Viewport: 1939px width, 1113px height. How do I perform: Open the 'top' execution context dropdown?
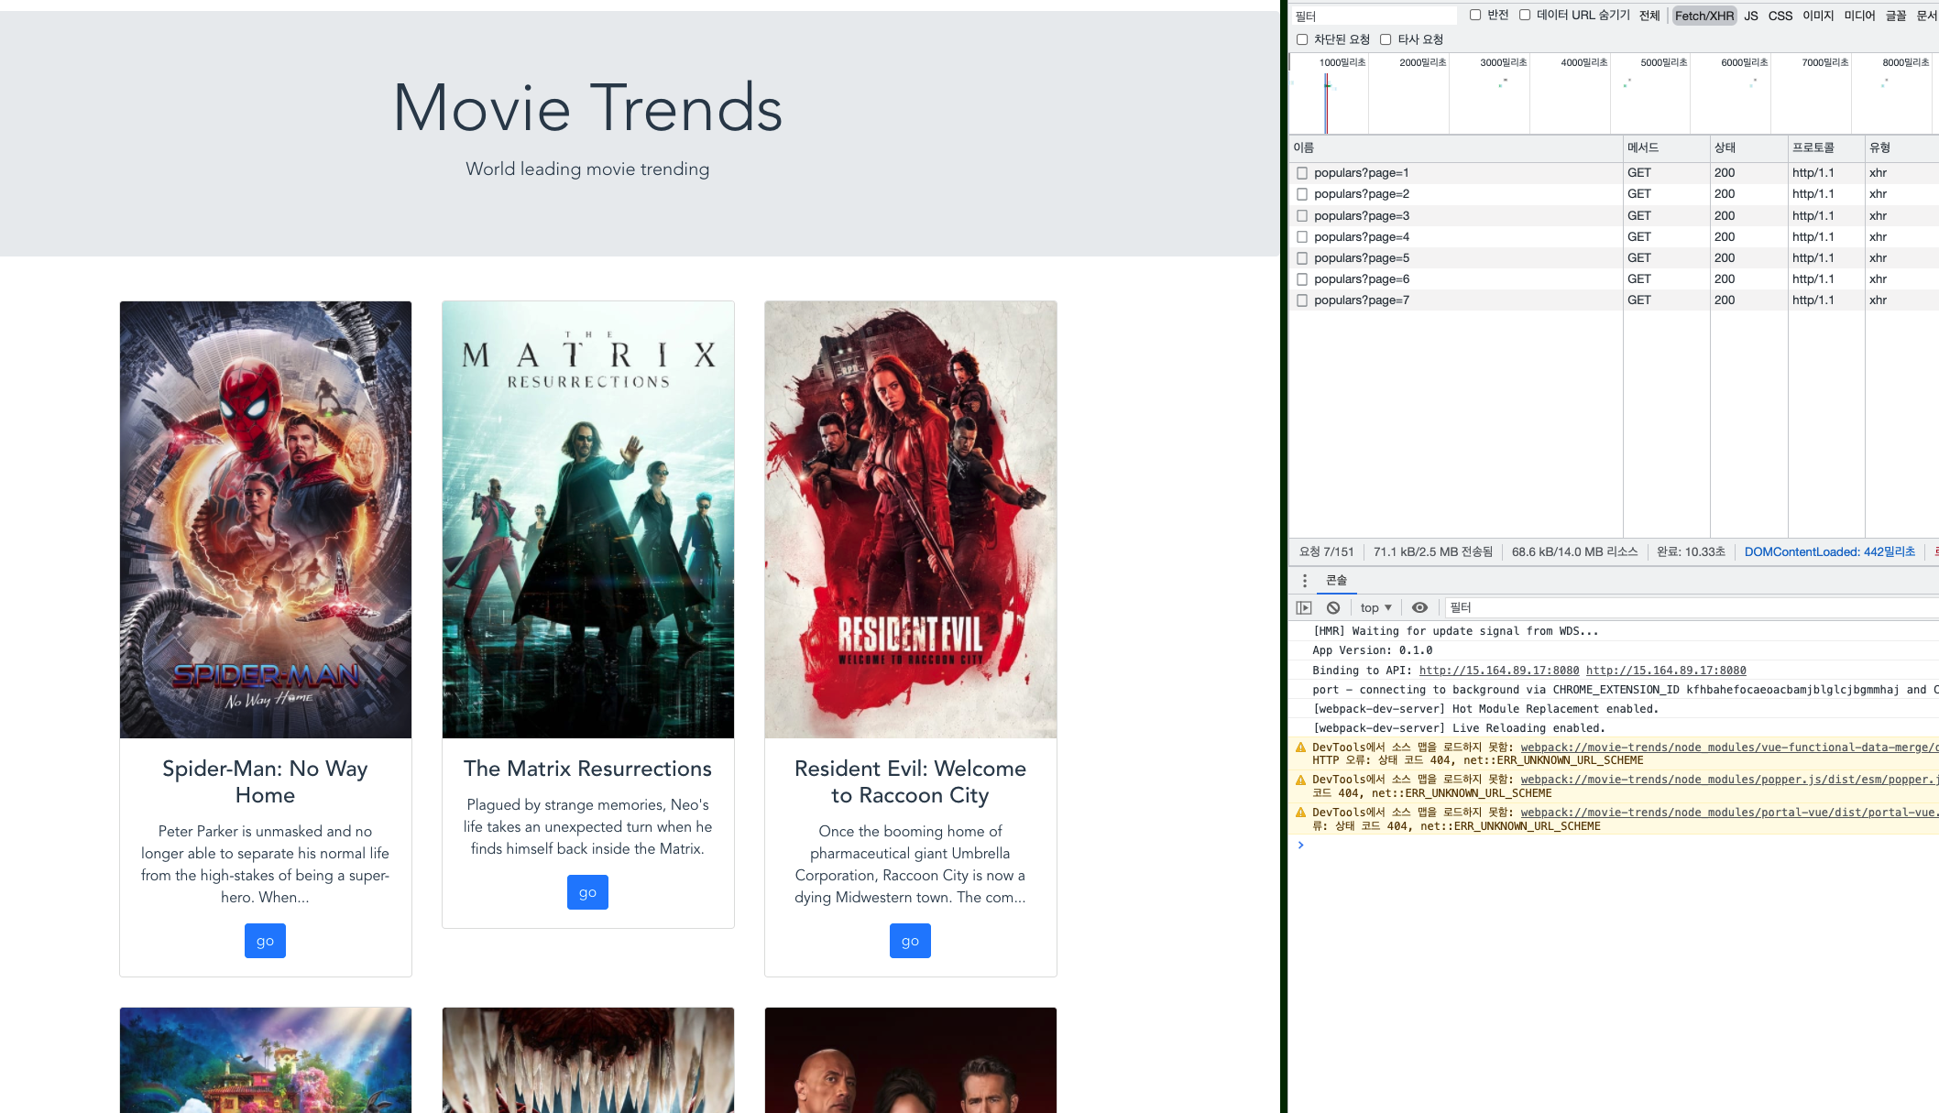pyautogui.click(x=1375, y=606)
